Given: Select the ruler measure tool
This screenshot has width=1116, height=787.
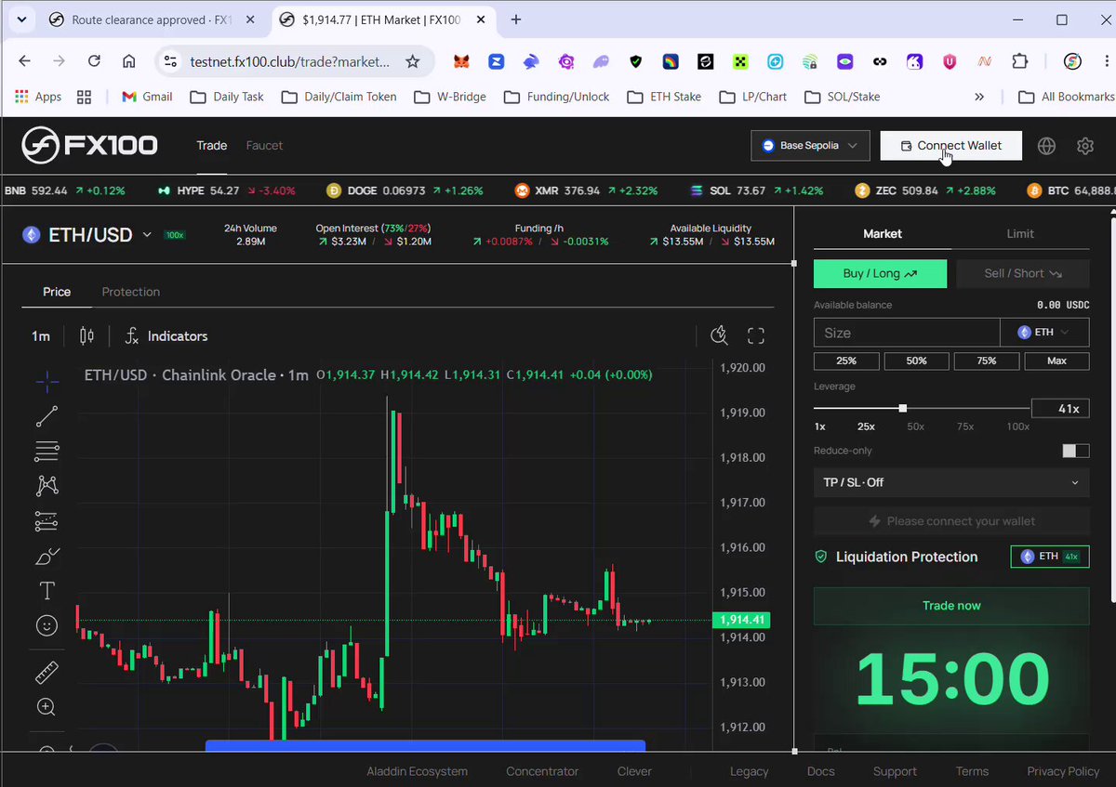Looking at the screenshot, I should (46, 672).
